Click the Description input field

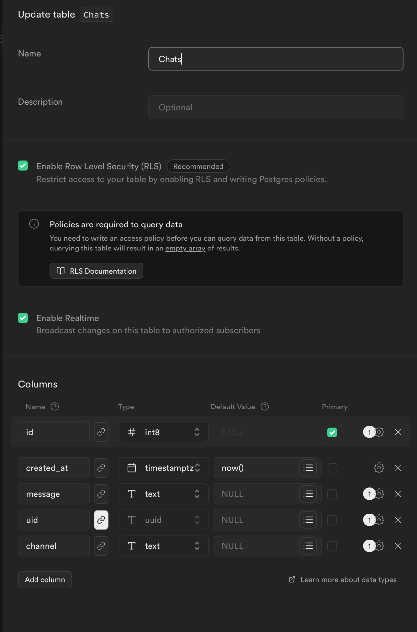click(x=275, y=107)
